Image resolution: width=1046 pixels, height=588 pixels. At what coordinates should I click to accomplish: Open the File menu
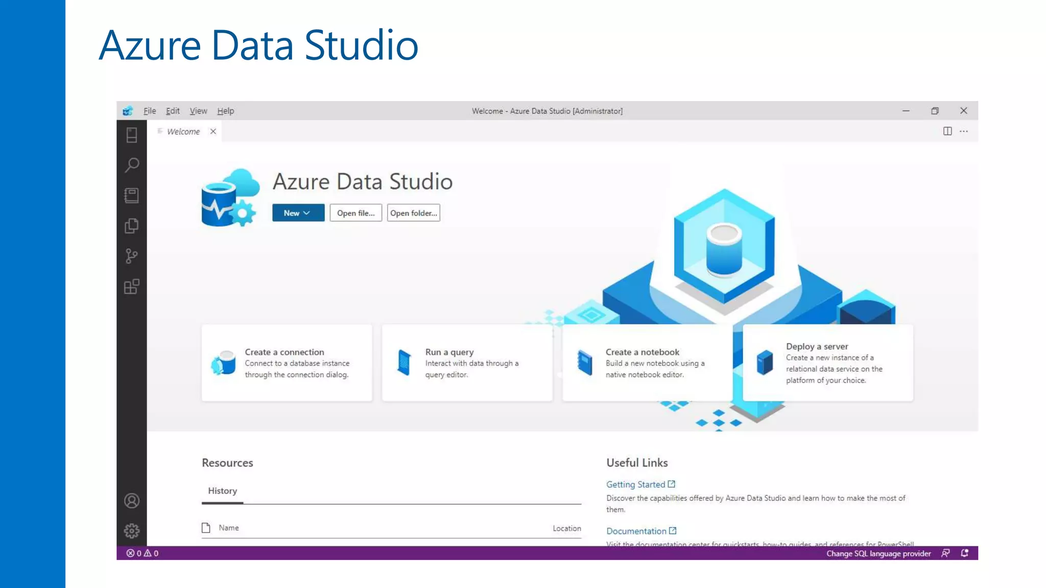pyautogui.click(x=150, y=111)
